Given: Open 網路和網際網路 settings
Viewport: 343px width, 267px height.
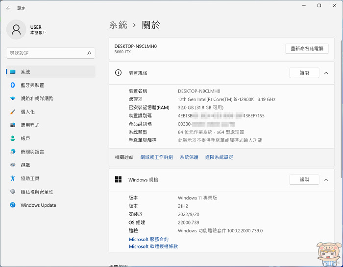Looking at the screenshot, I should pos(50,98).
